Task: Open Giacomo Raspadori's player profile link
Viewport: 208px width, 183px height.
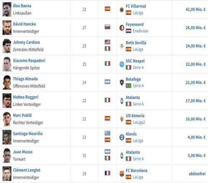Action: 29,61
